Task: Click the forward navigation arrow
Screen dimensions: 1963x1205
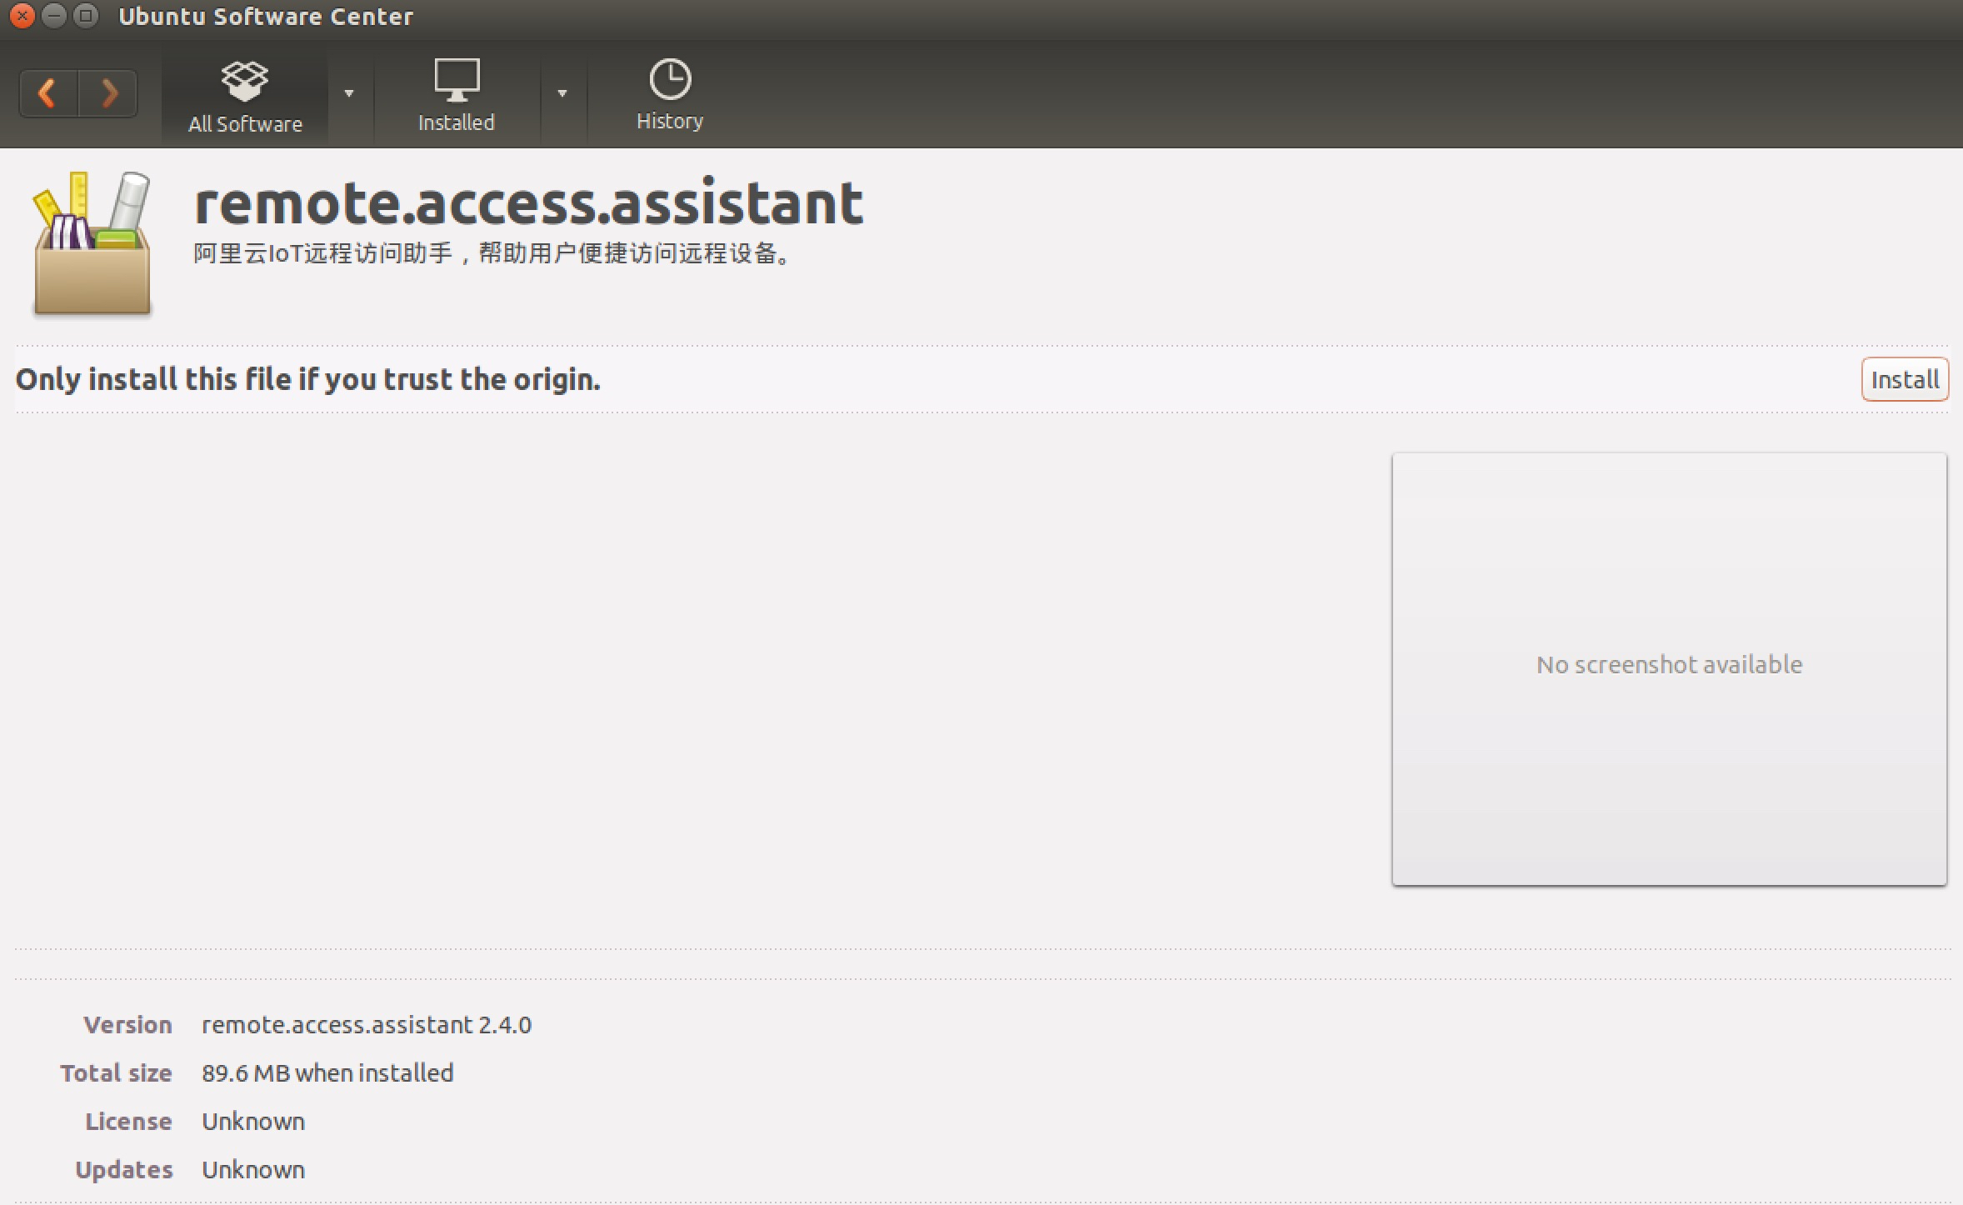Action: [108, 92]
